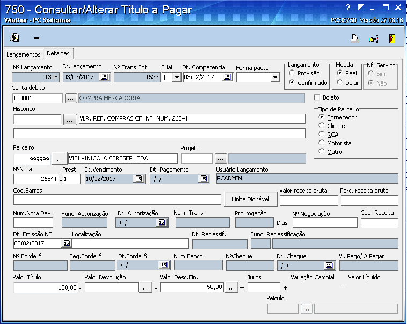Open the Dt.Borderô calendar picker
Screen dimensions: 407x324
coord(164,265)
